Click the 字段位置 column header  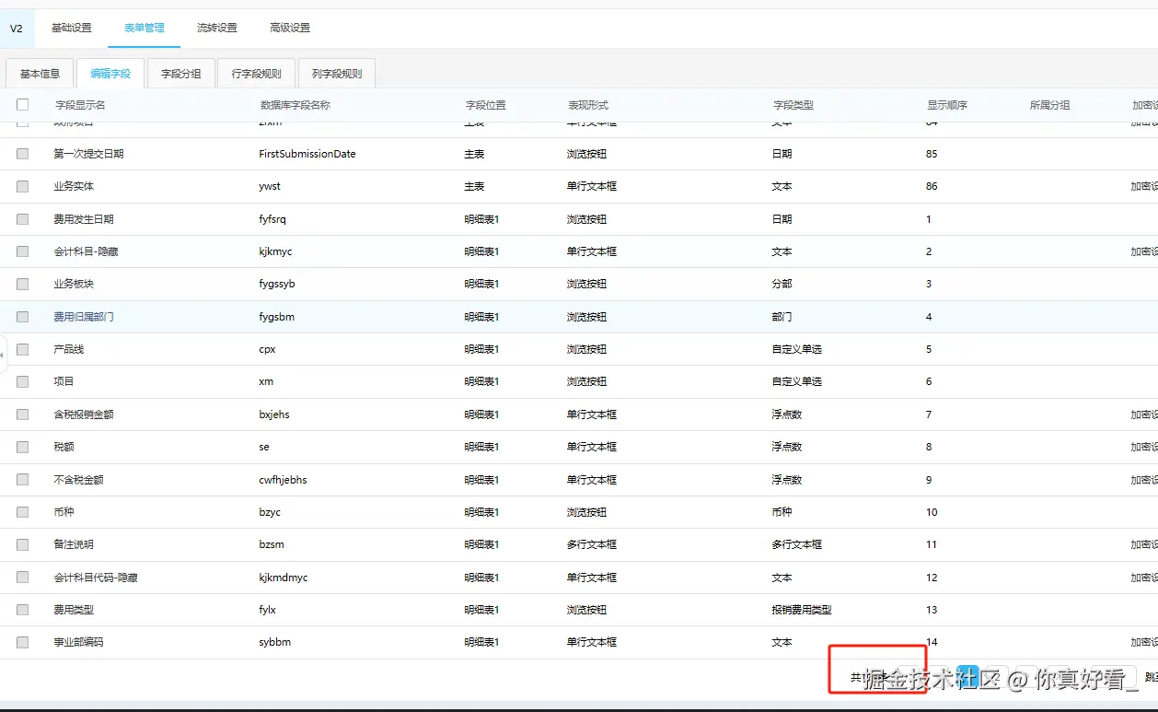point(486,105)
